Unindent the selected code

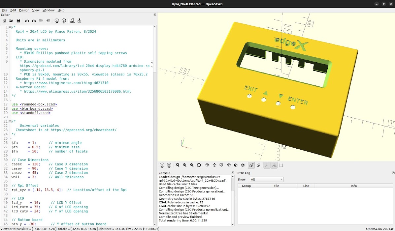[41, 21]
